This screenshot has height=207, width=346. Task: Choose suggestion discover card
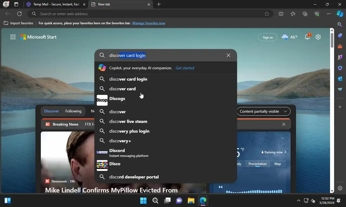166,89
